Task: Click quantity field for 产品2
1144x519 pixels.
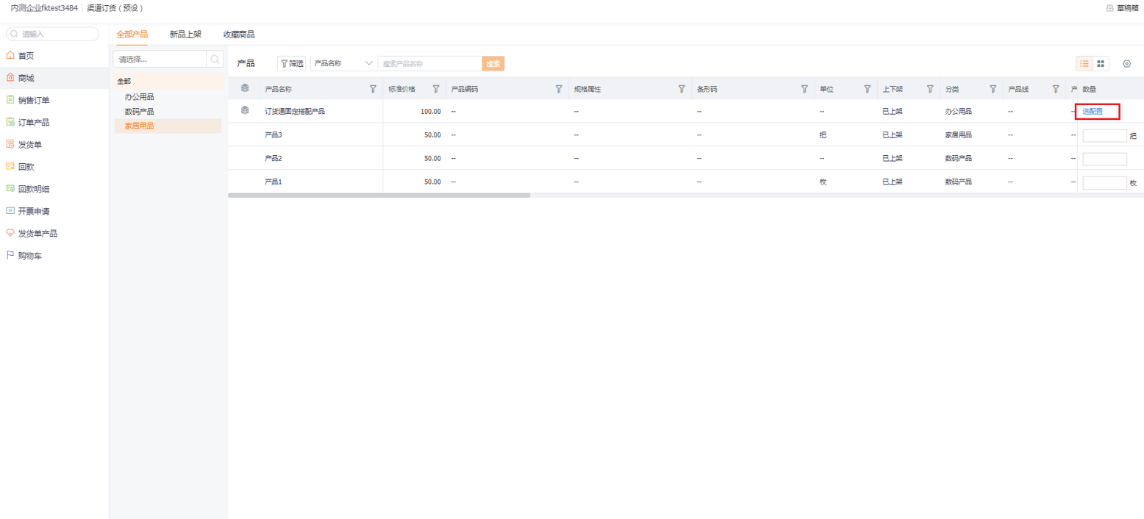Action: [1104, 159]
